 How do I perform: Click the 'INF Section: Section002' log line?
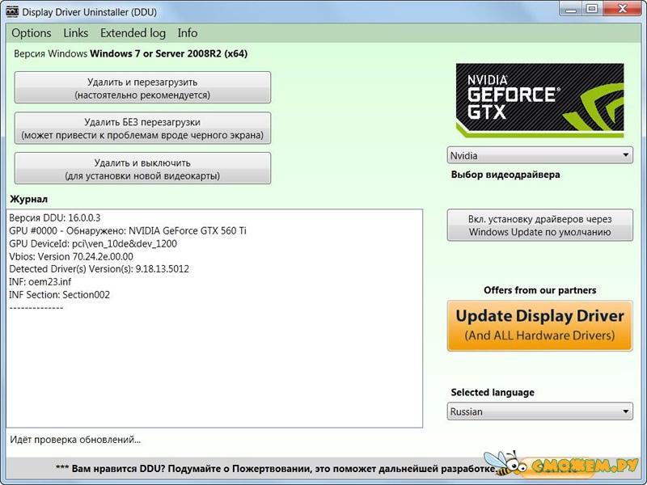tap(59, 295)
